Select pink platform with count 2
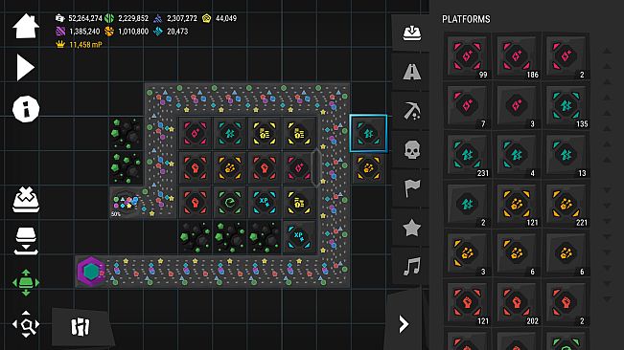The width and height of the screenshot is (624, 350). 566,56
